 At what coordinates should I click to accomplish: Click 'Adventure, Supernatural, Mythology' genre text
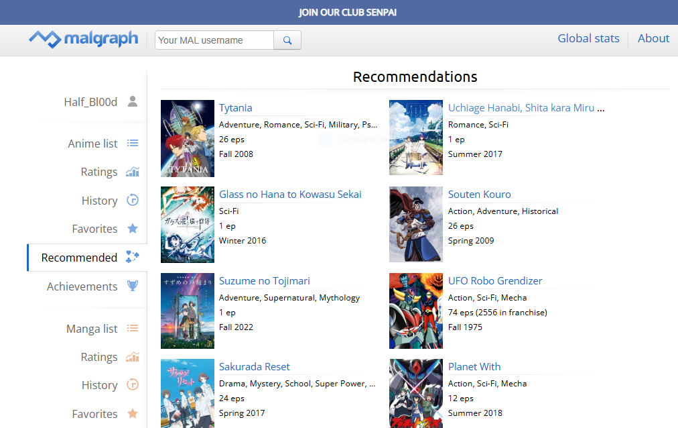point(289,298)
